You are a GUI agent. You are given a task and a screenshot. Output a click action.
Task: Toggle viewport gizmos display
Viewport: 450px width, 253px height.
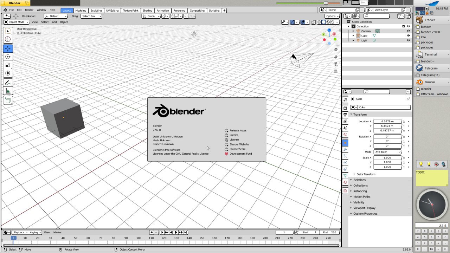click(292, 22)
